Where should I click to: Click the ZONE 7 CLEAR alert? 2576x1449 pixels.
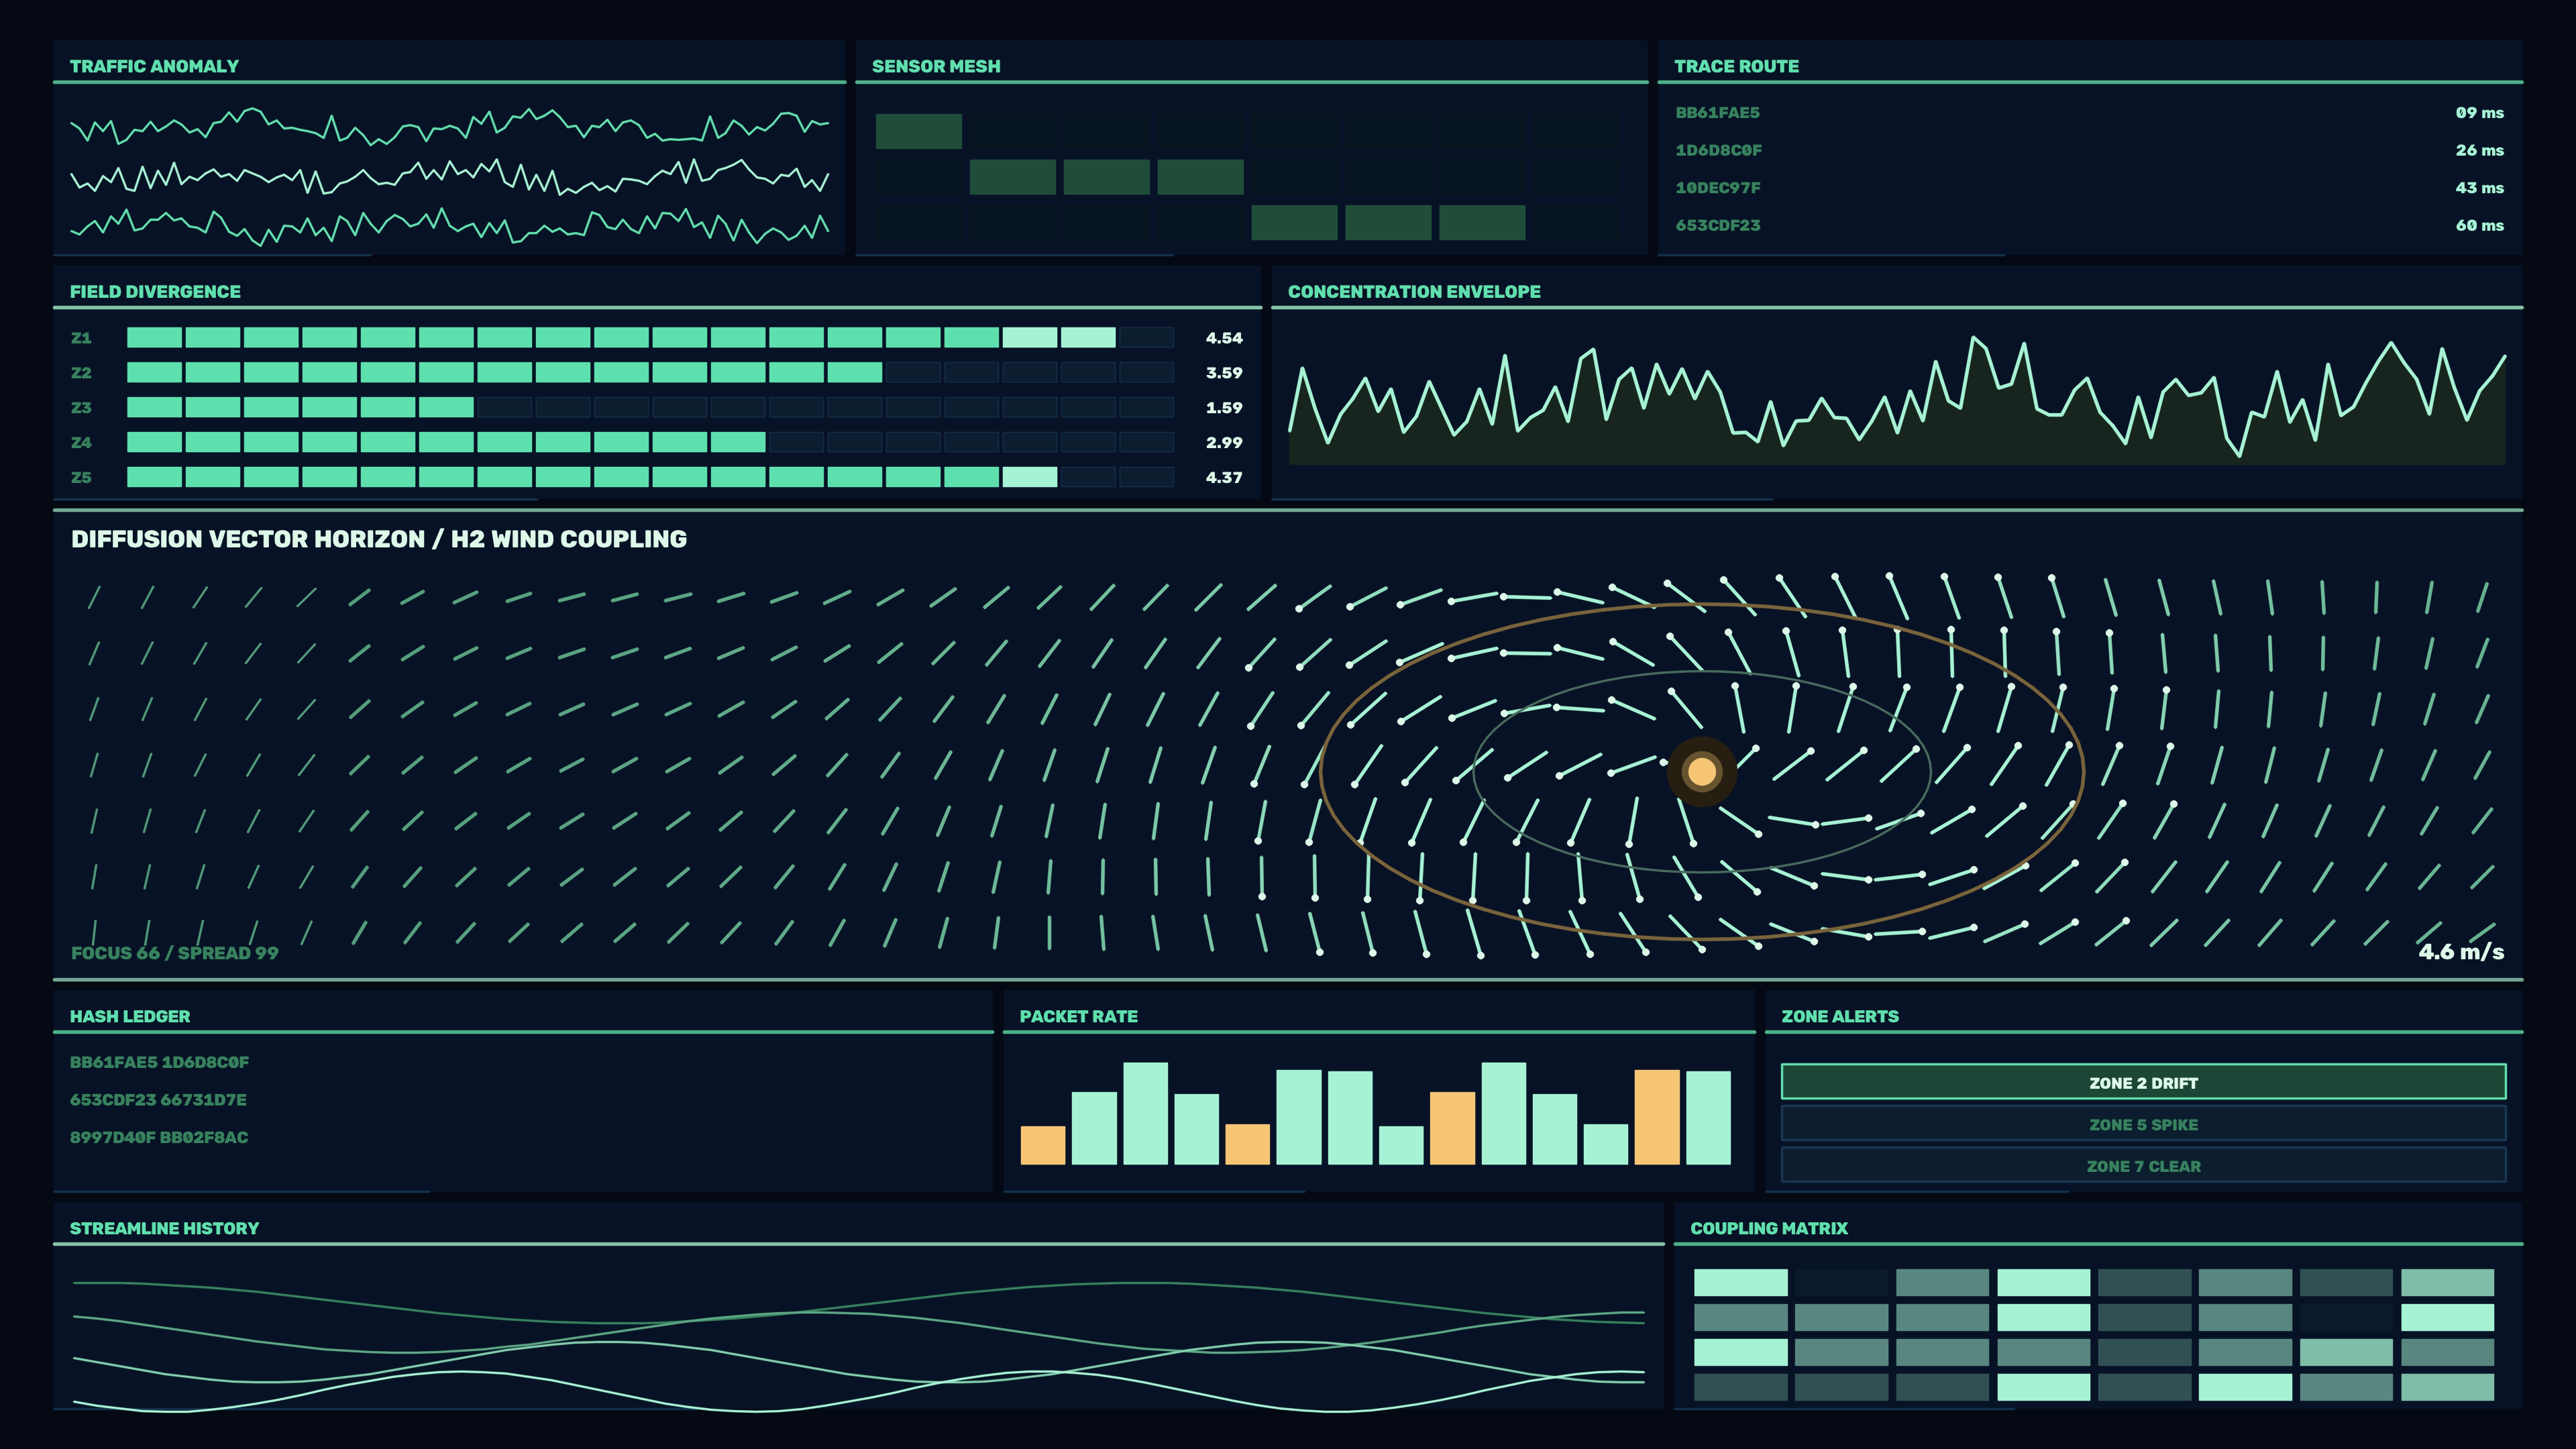click(x=2143, y=1166)
